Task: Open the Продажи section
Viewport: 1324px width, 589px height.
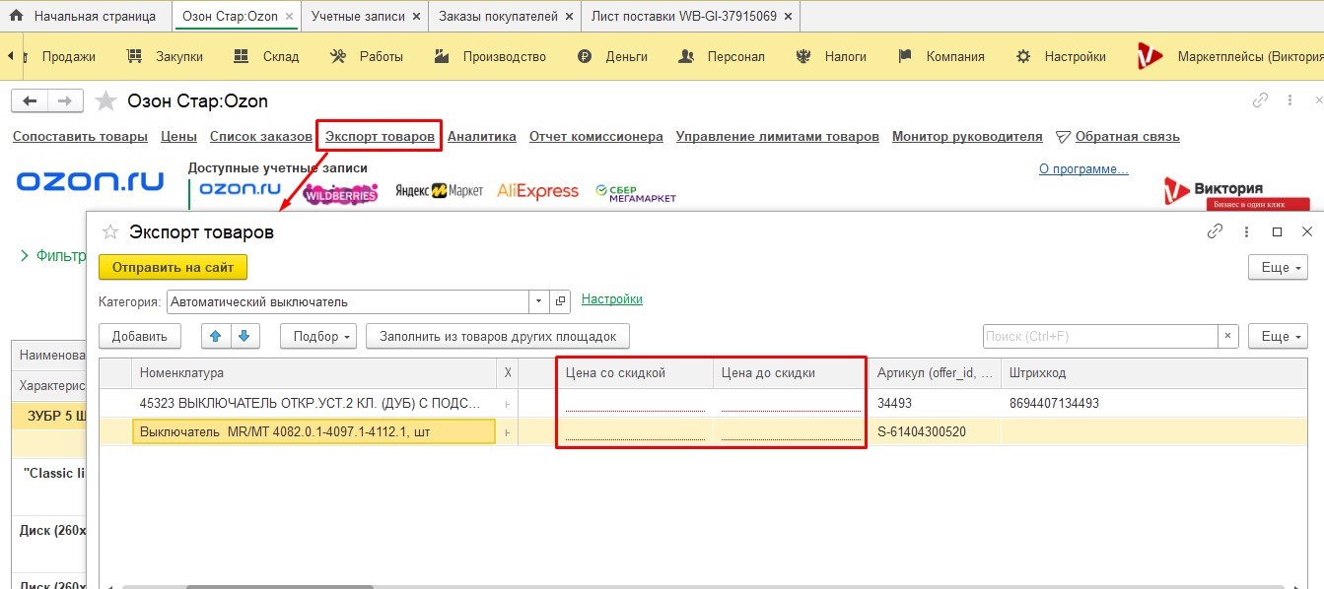Action: point(68,56)
